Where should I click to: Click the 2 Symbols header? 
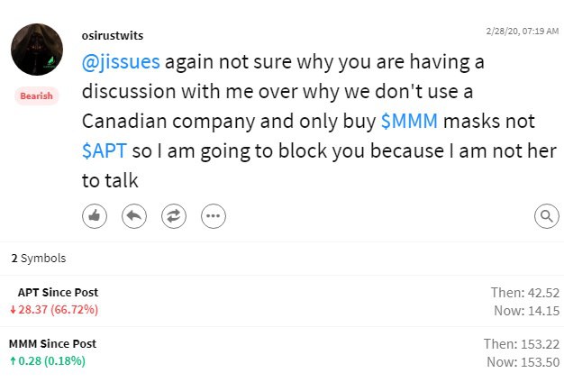39,259
